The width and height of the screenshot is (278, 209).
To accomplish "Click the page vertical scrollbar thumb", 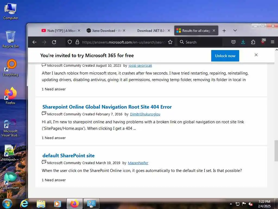I will pyautogui.click(x=276, y=151).
